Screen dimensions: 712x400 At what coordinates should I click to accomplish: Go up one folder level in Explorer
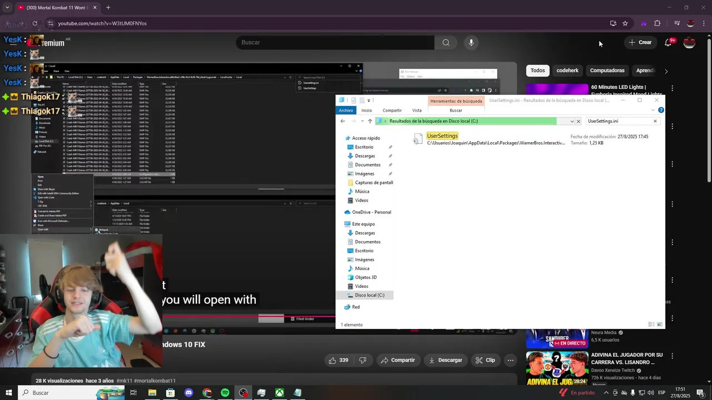click(x=370, y=121)
